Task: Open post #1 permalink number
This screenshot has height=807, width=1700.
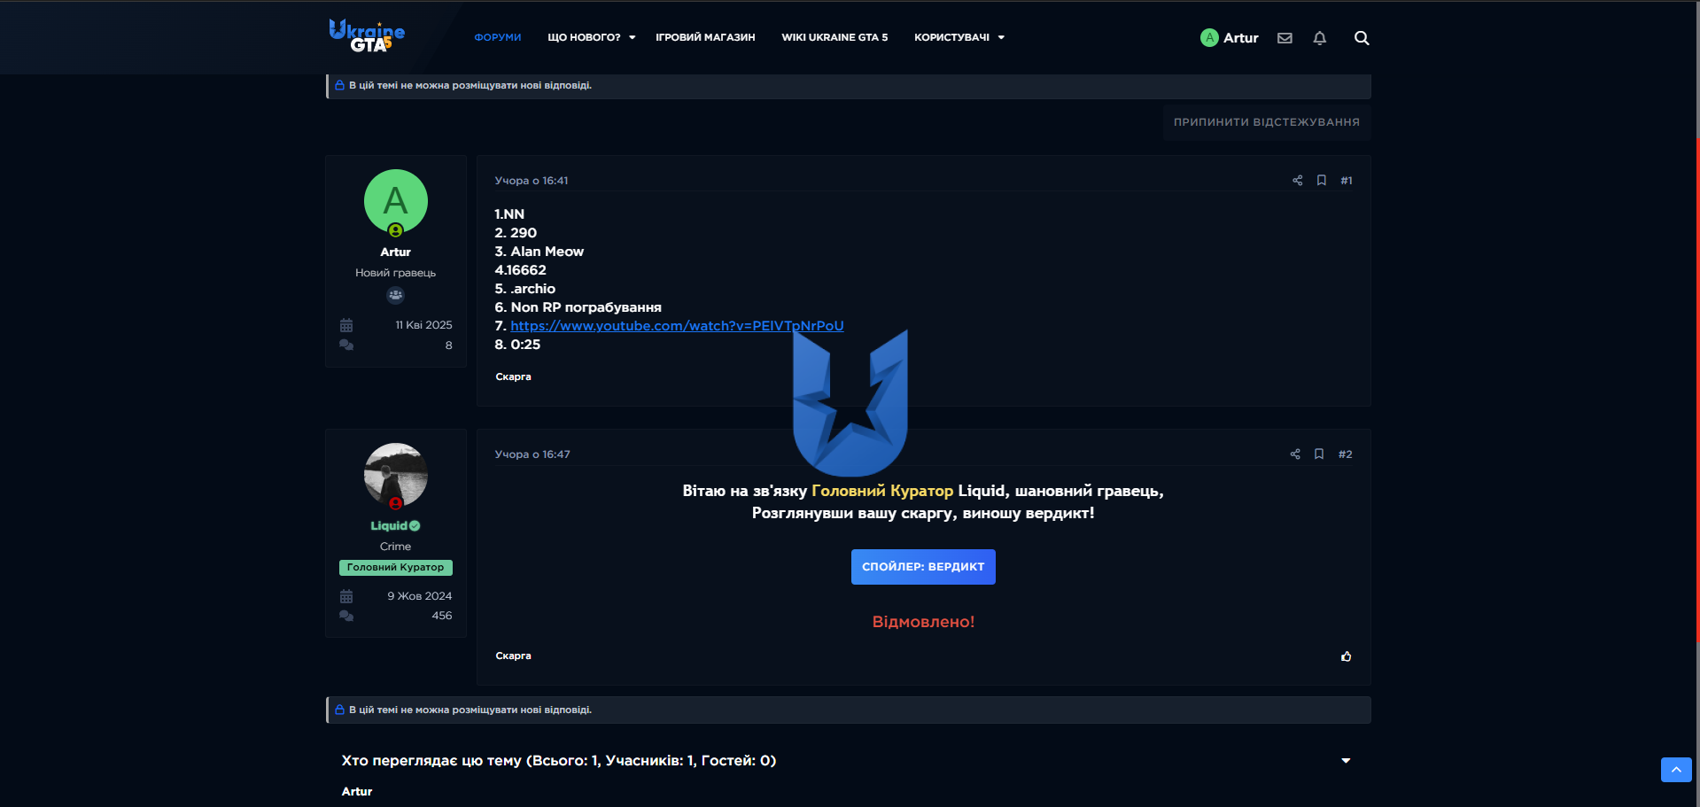Action: (x=1347, y=181)
